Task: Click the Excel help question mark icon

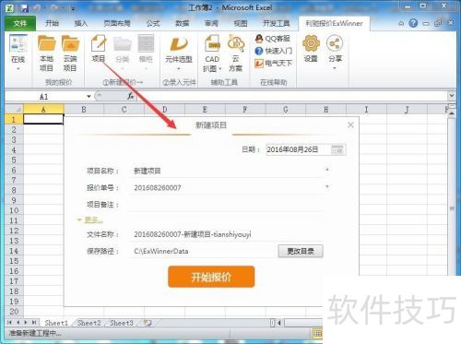Action: [413, 23]
